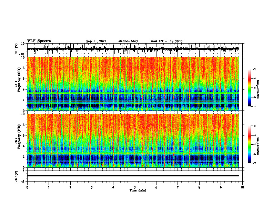Click the time axis end label '10'
Screen dimensions: 273x210
(242, 187)
